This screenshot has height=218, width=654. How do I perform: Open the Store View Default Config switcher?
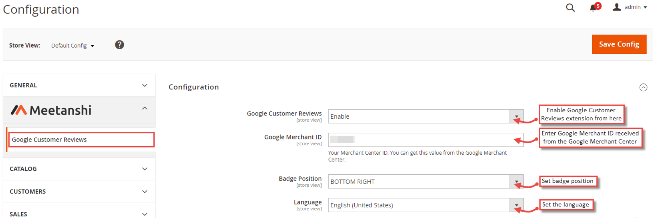(72, 46)
